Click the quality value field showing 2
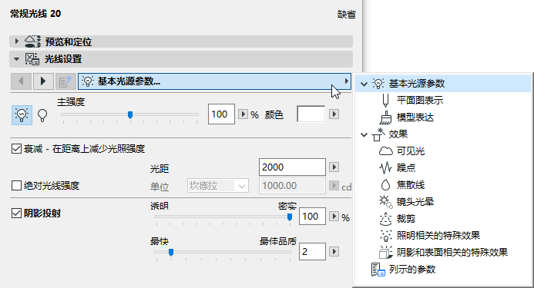The height and width of the screenshot is (288, 534). (x=312, y=252)
